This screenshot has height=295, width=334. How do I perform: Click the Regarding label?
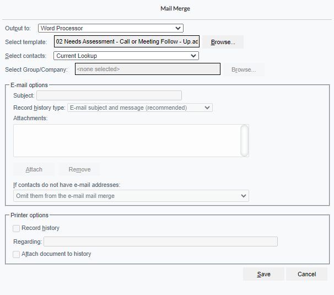click(x=28, y=242)
